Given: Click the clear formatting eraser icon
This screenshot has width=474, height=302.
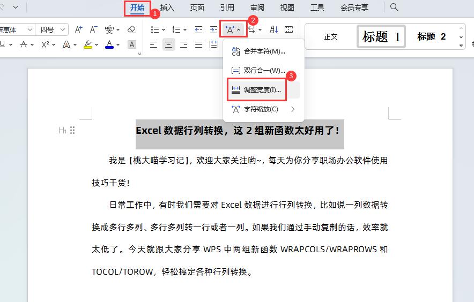Looking at the screenshot, I should point(132,29).
